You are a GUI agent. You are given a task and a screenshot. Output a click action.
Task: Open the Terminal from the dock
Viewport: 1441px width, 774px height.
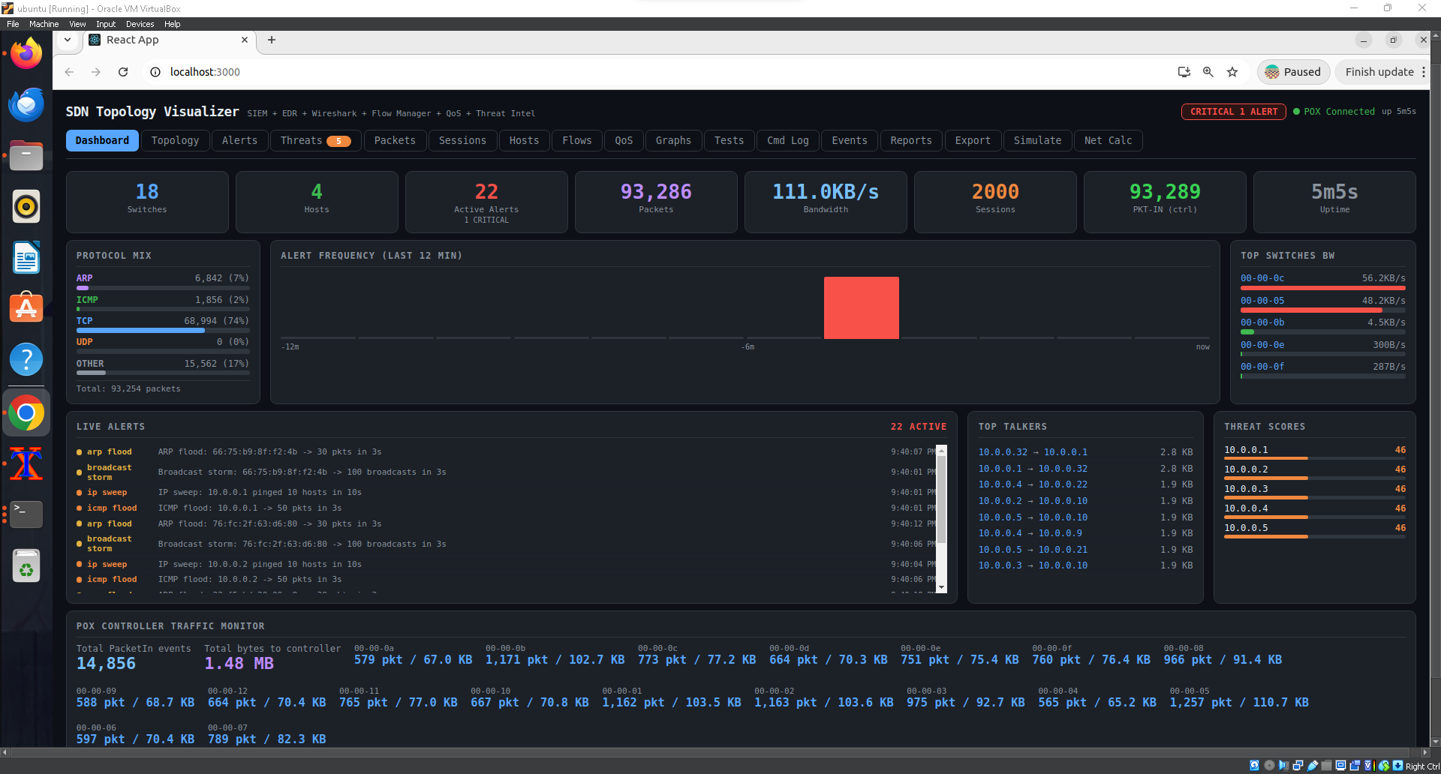coord(26,514)
